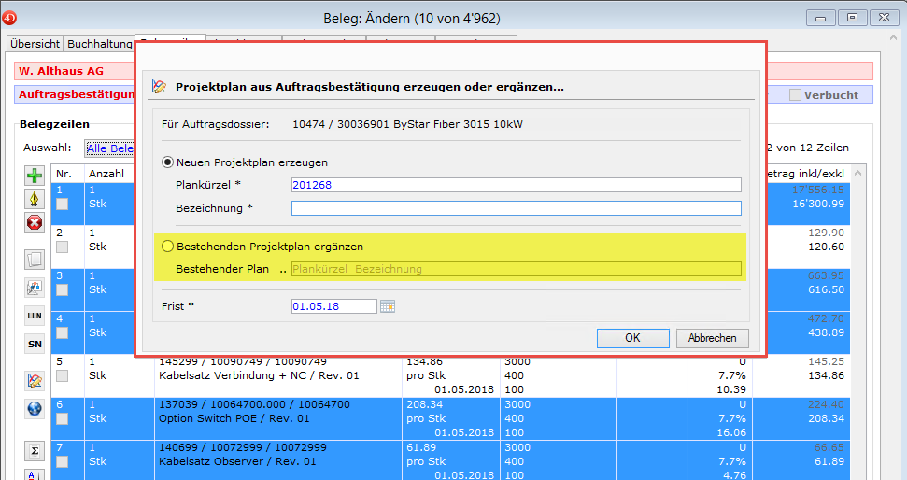Click the Bezeichnung input field
Screen dimensions: 907x480
pyautogui.click(x=516, y=208)
